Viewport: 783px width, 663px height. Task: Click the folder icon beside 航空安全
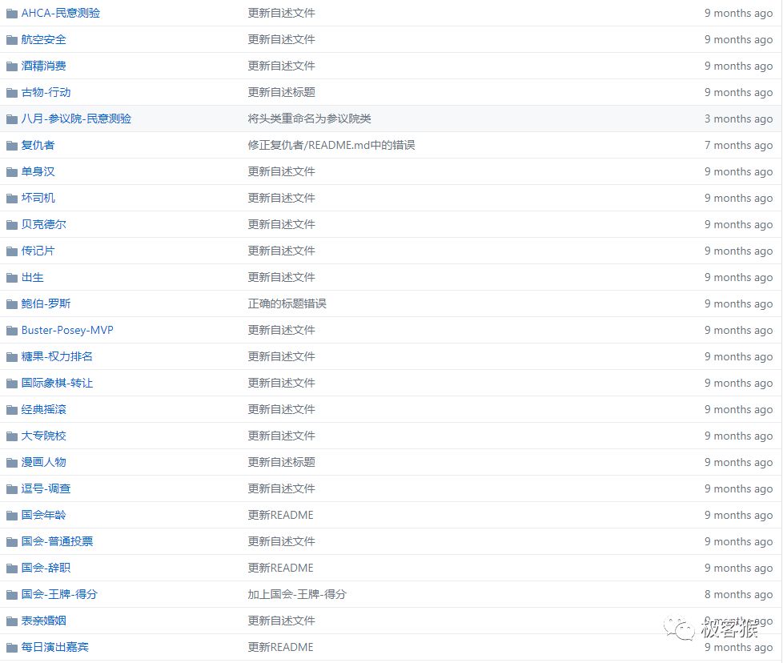(12, 40)
